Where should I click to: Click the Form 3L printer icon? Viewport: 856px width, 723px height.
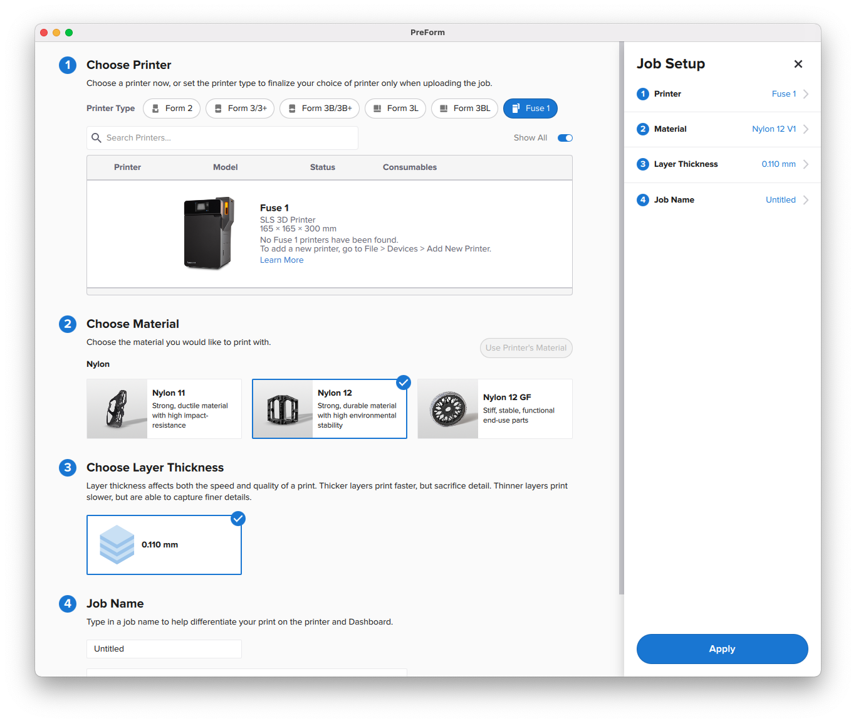(x=377, y=108)
